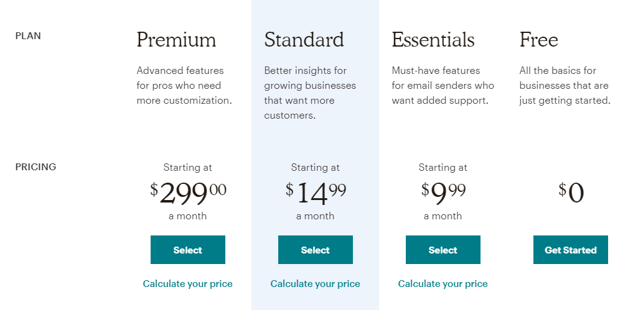
Task: Select the Premium plan button
Action: point(188,250)
